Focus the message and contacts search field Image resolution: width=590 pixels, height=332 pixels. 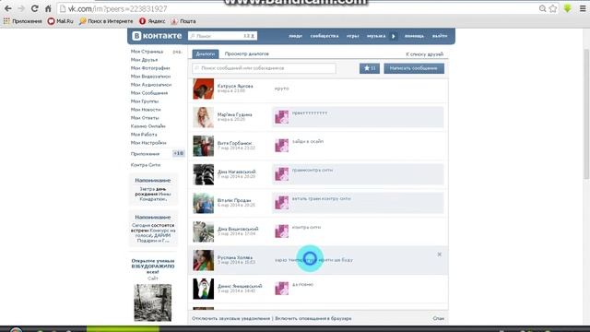tap(264, 68)
